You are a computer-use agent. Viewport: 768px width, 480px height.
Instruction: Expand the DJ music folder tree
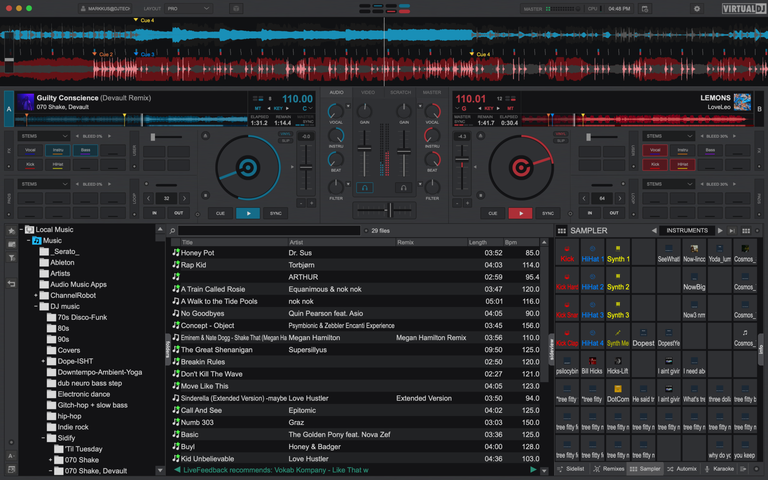coord(36,306)
